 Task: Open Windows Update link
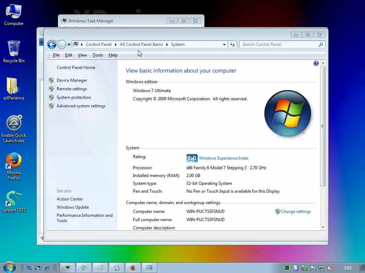pyautogui.click(x=73, y=207)
